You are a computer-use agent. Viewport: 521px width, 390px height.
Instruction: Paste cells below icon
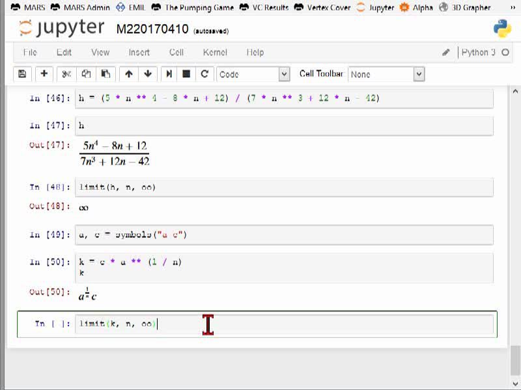click(106, 74)
